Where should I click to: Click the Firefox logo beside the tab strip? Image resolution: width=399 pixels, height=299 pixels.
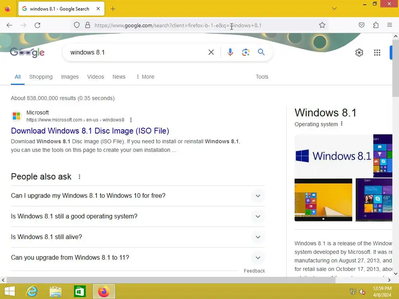pos(8,9)
